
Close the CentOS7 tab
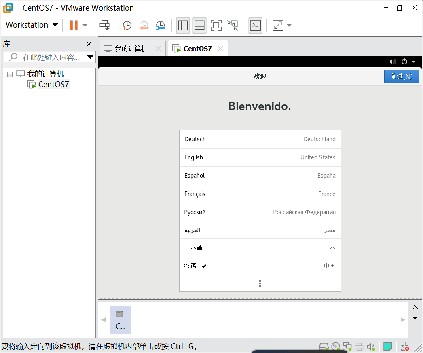[x=221, y=49]
